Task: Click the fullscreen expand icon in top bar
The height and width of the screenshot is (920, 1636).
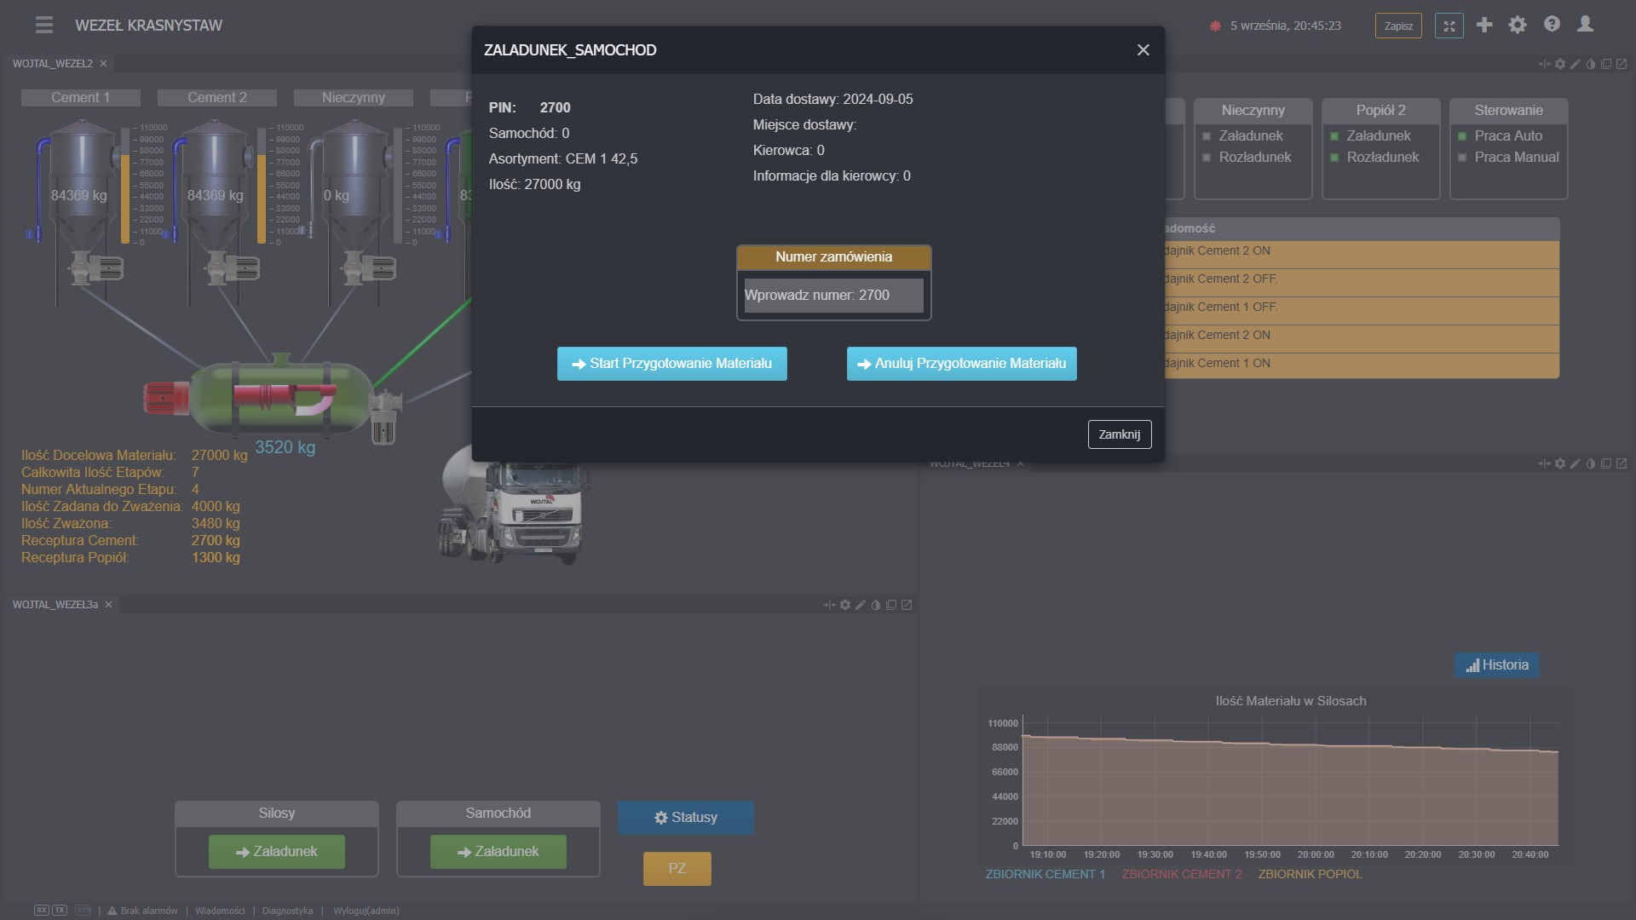Action: click(1449, 26)
